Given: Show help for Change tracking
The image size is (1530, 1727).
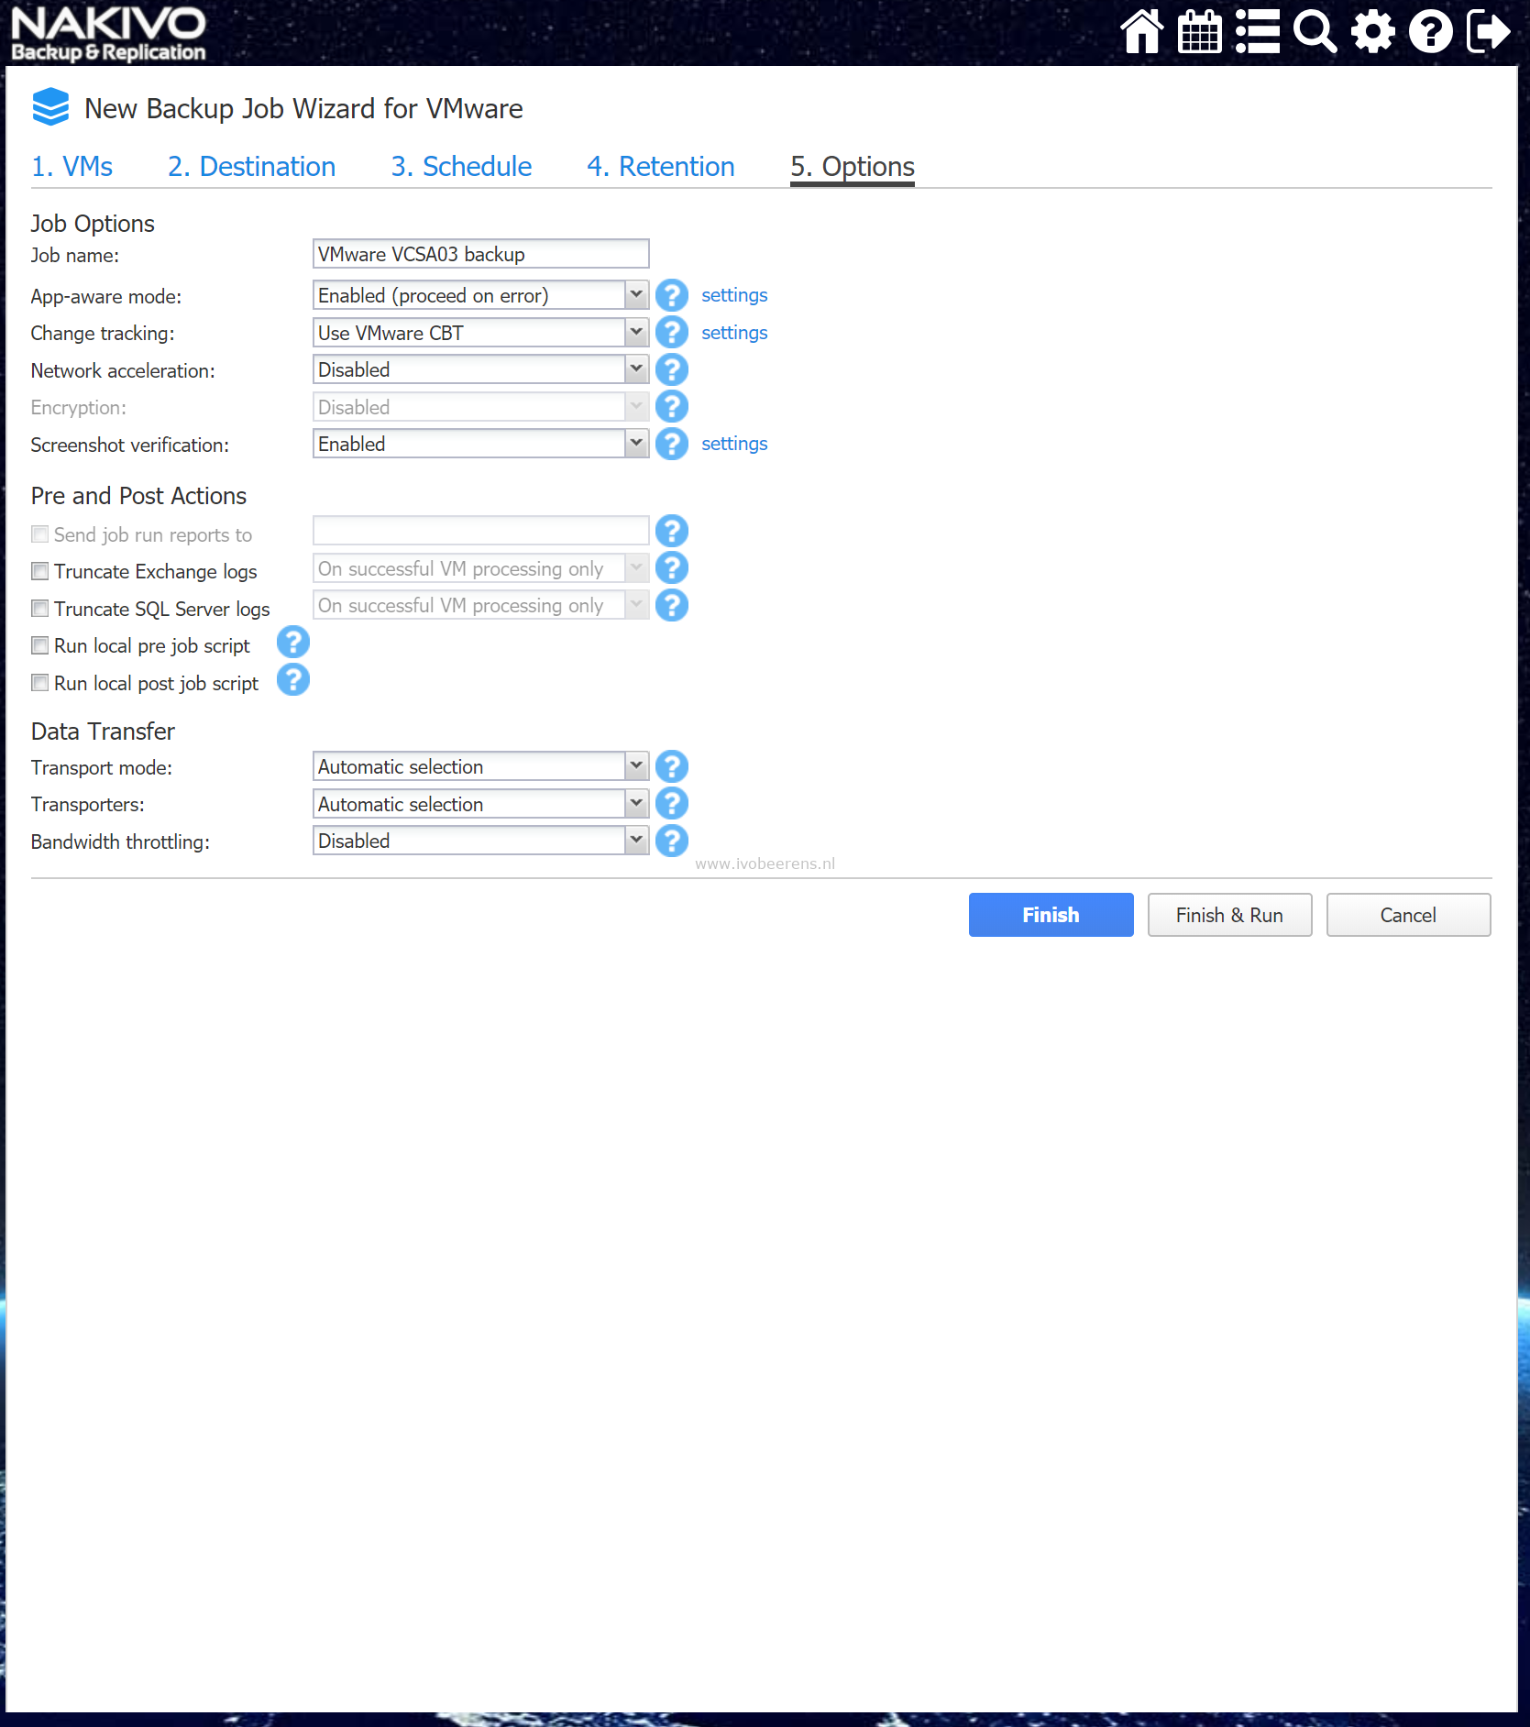Looking at the screenshot, I should tap(672, 333).
